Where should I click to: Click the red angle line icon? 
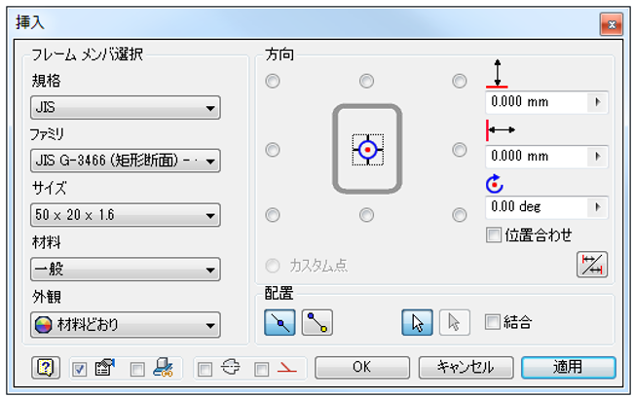[x=286, y=367]
